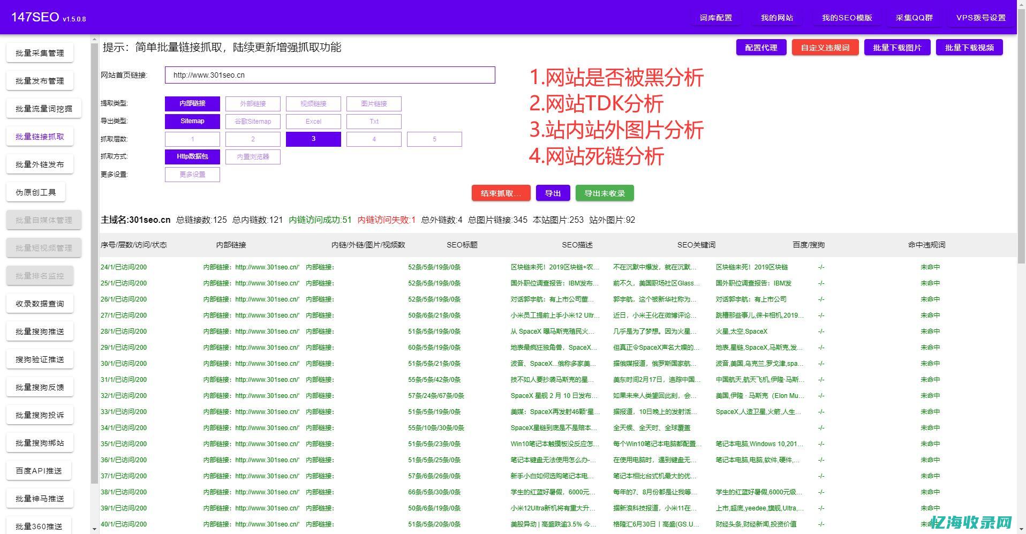Enable the 图片链接 extraction type
The height and width of the screenshot is (534, 1026).
(374, 103)
